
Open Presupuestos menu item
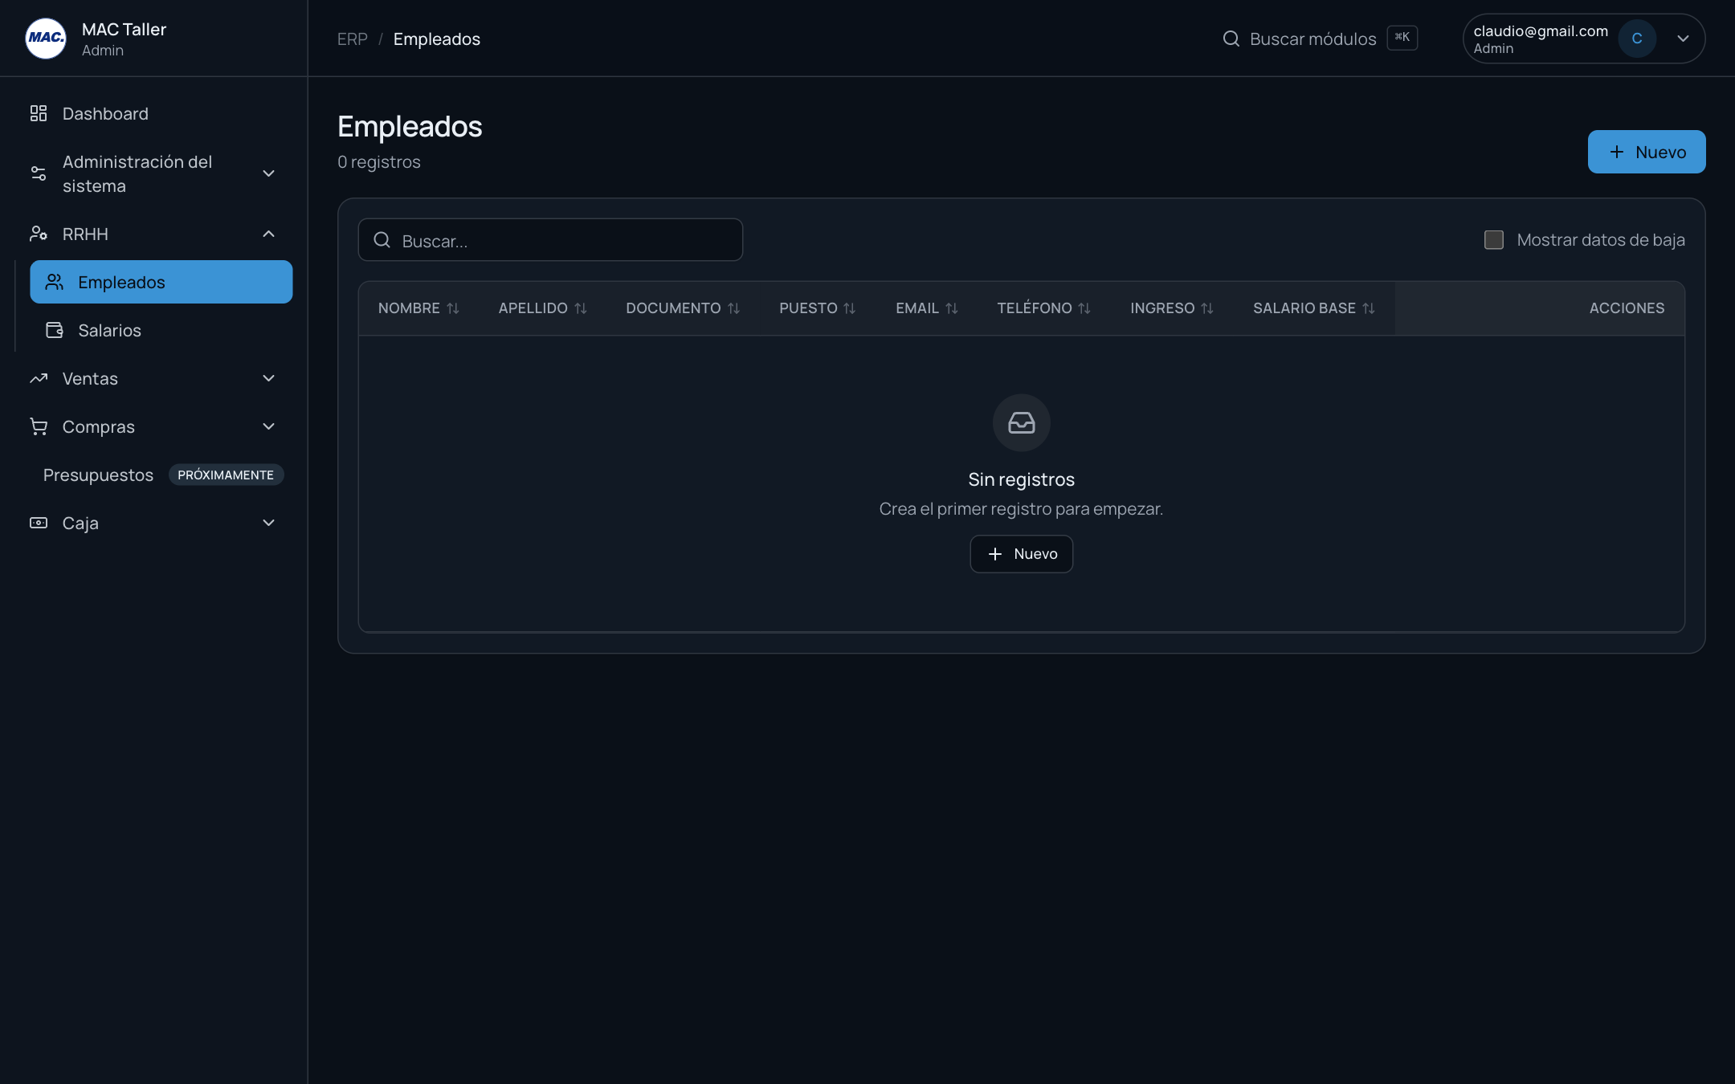click(x=98, y=475)
